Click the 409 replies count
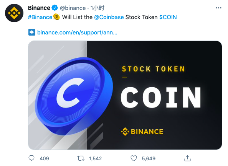Image resolution: width=228 pixels, height=166 pixels. [x=45, y=158]
